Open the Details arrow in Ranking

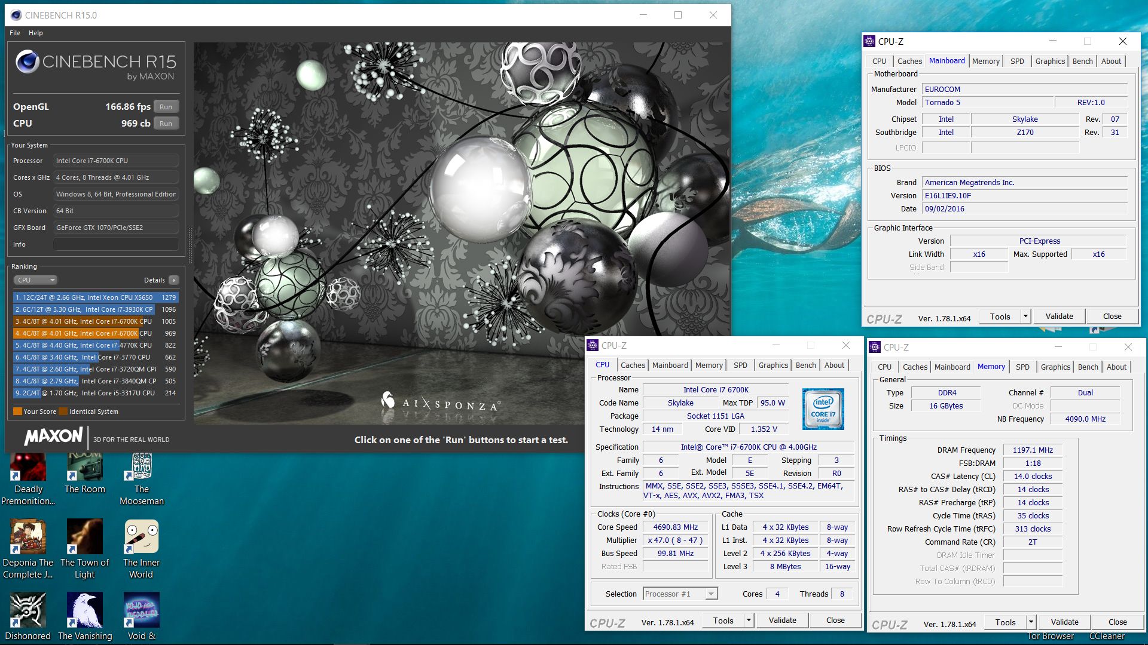(x=173, y=280)
